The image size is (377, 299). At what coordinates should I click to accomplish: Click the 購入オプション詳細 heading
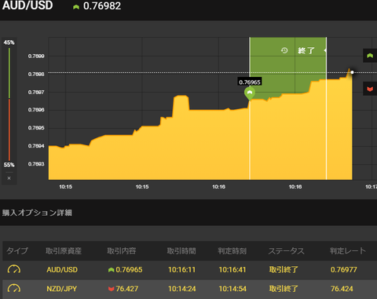(37, 213)
